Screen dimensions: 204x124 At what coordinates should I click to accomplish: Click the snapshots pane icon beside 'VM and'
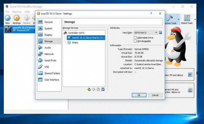click(190, 90)
